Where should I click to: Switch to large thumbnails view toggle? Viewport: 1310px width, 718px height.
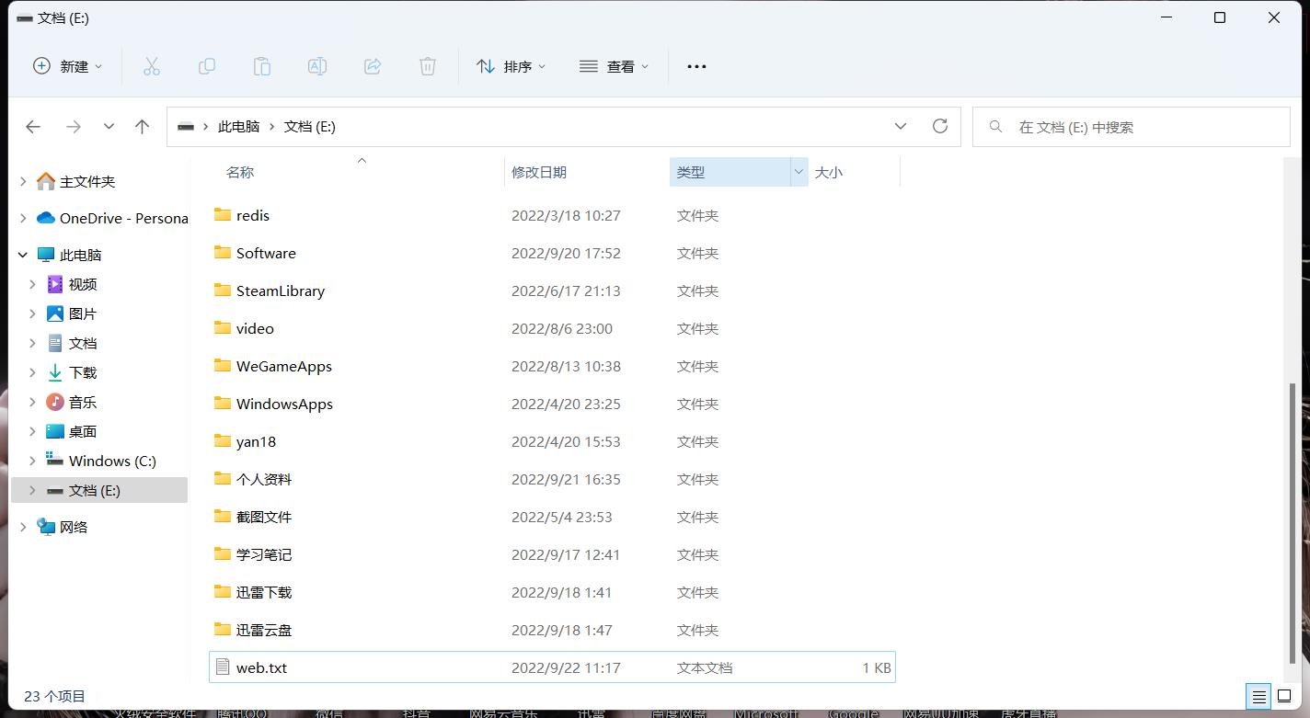pyautogui.click(x=1284, y=696)
